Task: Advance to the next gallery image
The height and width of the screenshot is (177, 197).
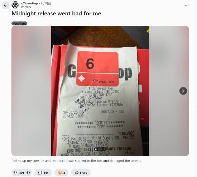Action: point(183,91)
